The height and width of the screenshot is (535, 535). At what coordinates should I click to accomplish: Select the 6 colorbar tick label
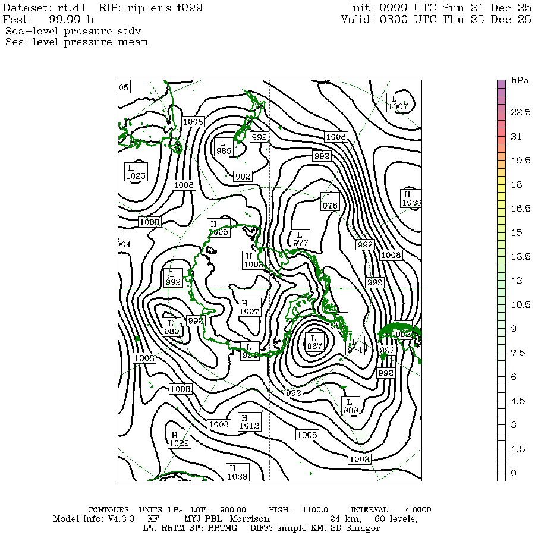(x=514, y=377)
